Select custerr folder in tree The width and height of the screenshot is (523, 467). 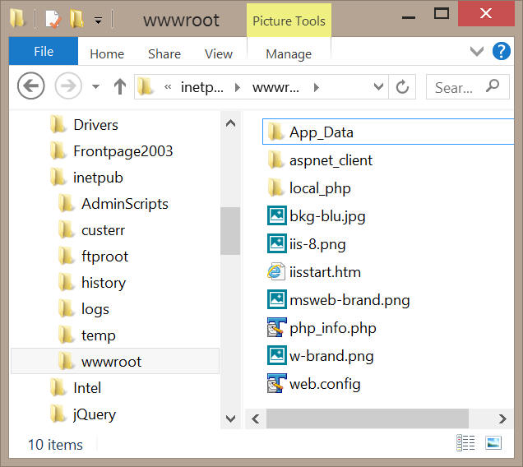click(91, 230)
